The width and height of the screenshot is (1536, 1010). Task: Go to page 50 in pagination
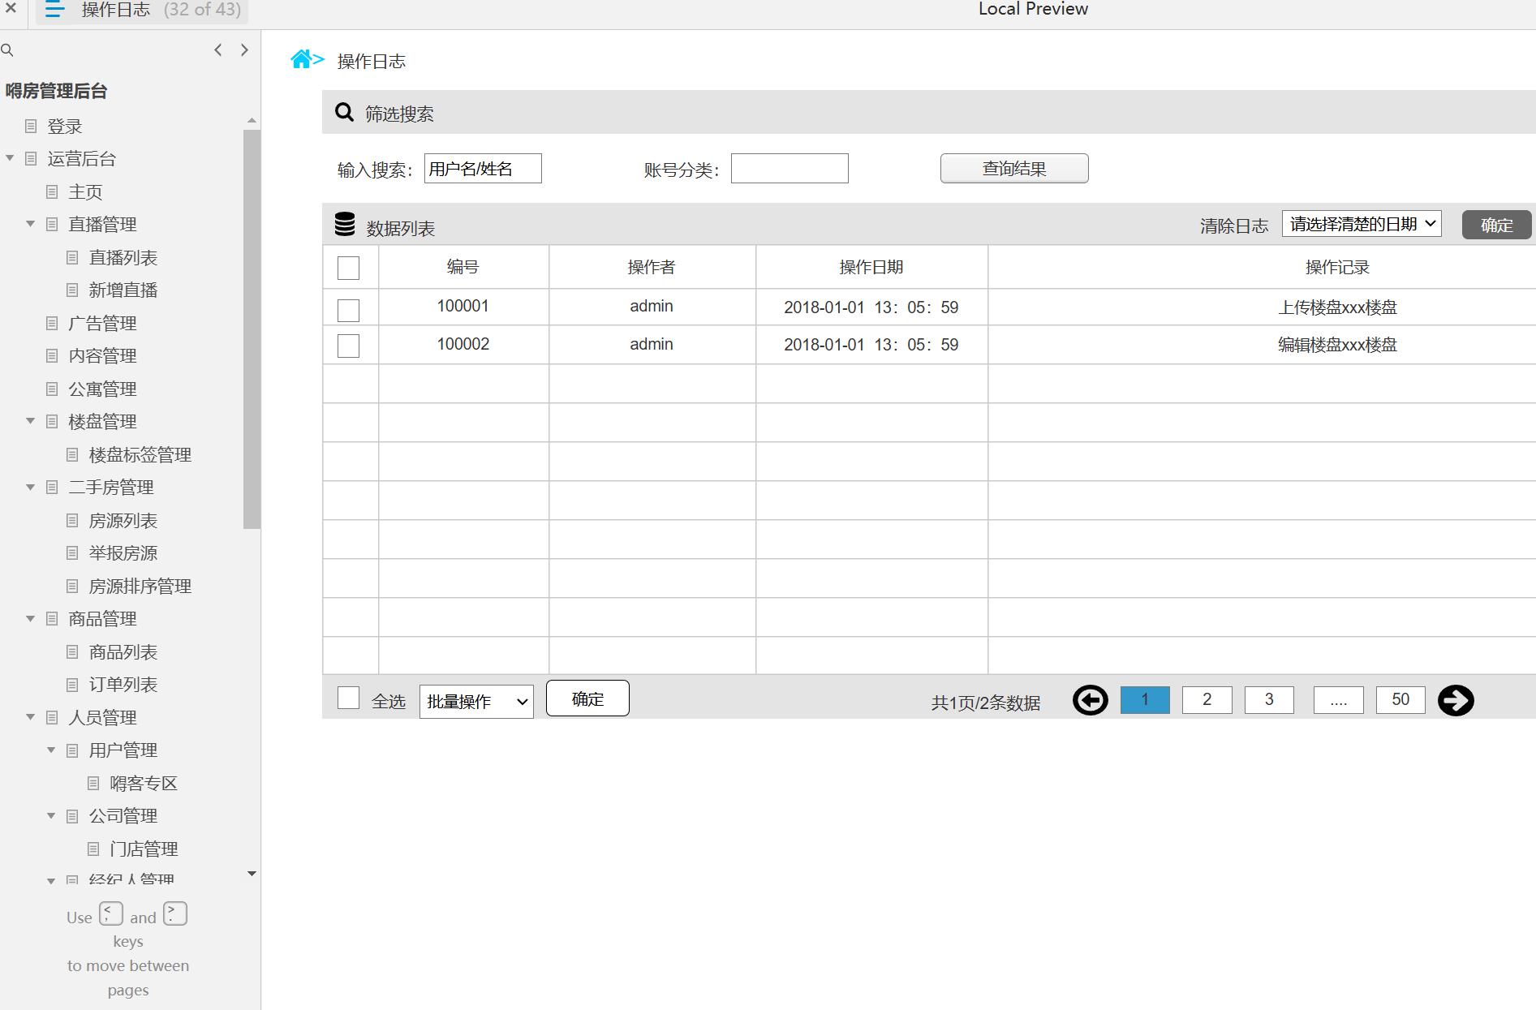pyautogui.click(x=1400, y=699)
